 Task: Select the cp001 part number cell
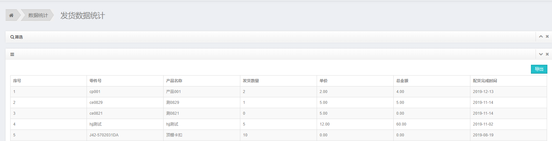pyautogui.click(x=95, y=92)
